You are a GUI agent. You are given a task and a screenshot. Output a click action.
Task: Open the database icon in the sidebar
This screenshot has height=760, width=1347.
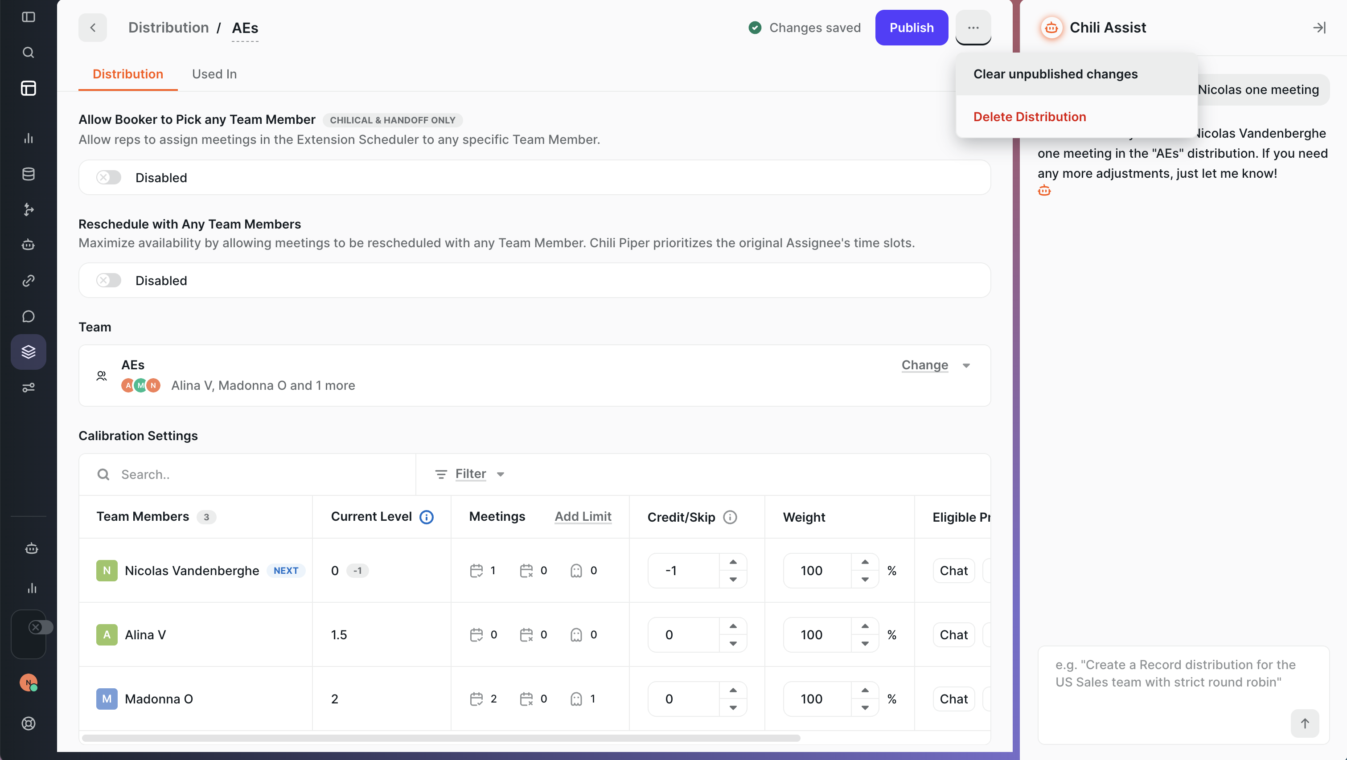(28, 174)
